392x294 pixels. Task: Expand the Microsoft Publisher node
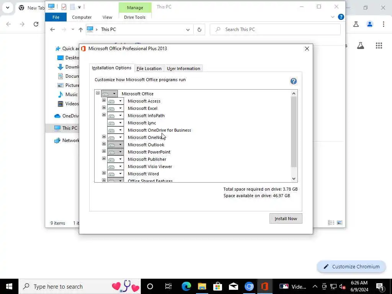(x=104, y=158)
